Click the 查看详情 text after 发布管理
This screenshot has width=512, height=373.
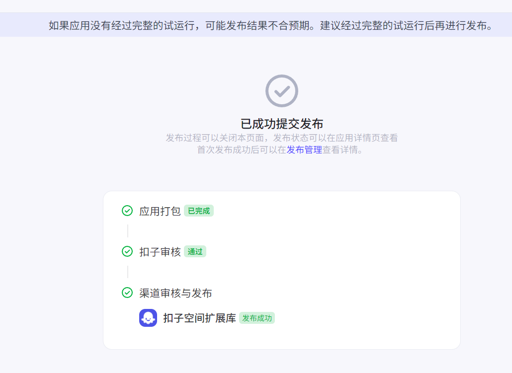(x=342, y=150)
